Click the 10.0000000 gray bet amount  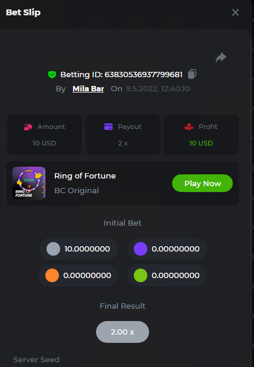pos(87,249)
